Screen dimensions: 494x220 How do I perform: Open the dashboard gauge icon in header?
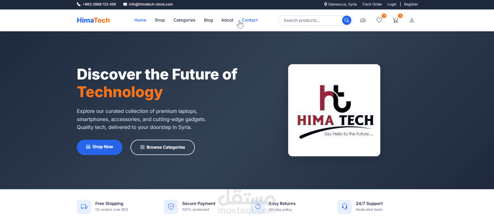(363, 20)
